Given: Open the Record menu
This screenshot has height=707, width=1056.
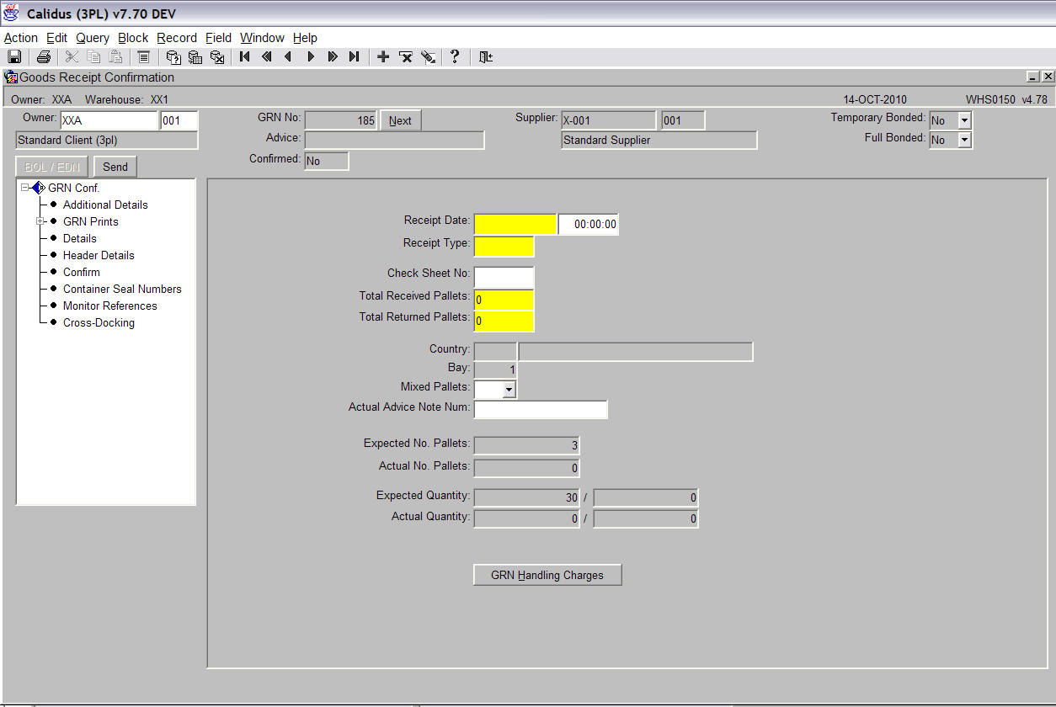Looking at the screenshot, I should [177, 38].
